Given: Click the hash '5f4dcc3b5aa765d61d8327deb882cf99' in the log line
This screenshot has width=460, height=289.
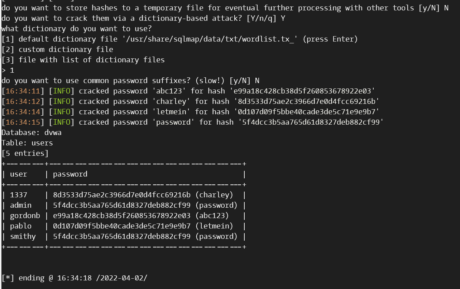Looking at the screenshot, I should [311, 122].
